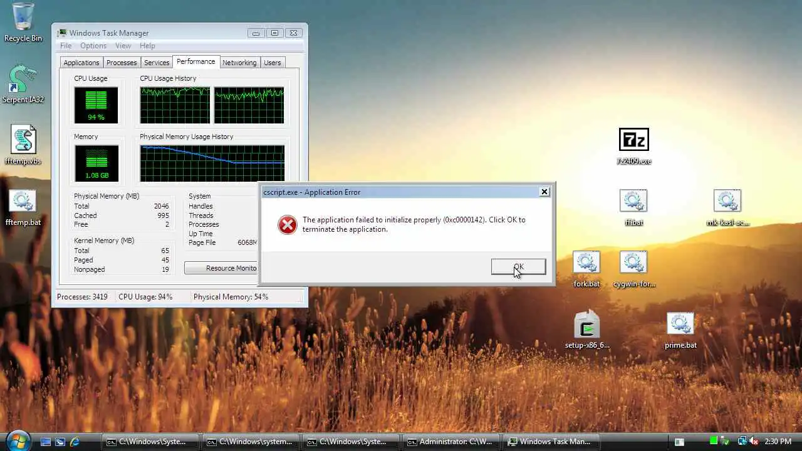Close the cscript.exe Application Error dialog

pyautogui.click(x=544, y=192)
